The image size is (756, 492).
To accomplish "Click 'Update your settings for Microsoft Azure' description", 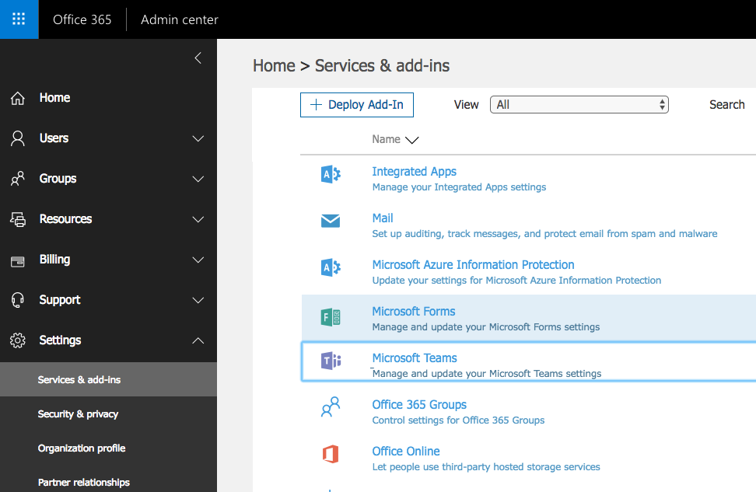I will (x=517, y=281).
